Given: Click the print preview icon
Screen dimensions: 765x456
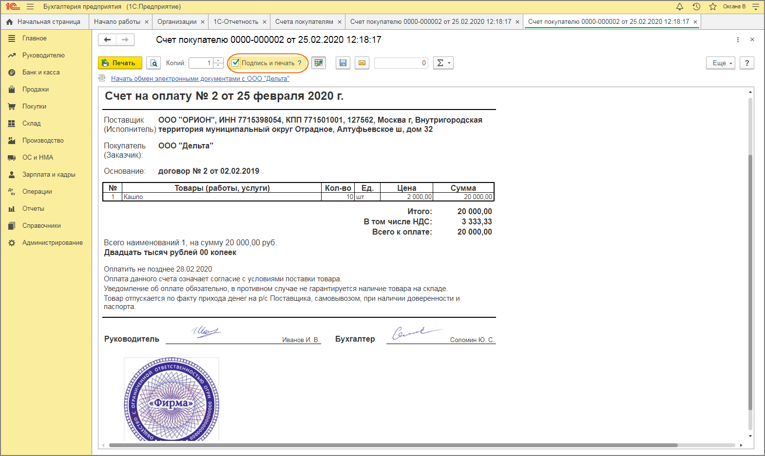Looking at the screenshot, I should point(153,63).
